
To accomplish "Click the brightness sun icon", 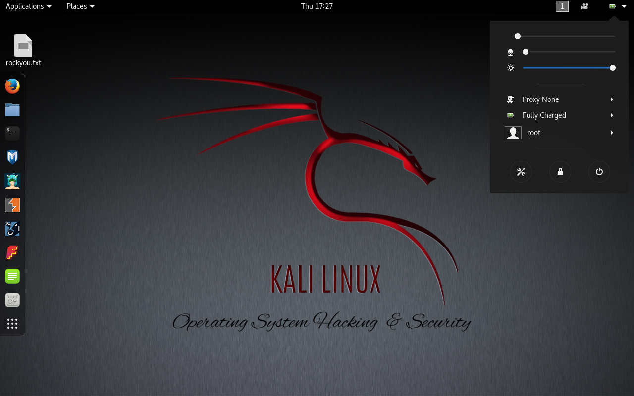I will (511, 68).
